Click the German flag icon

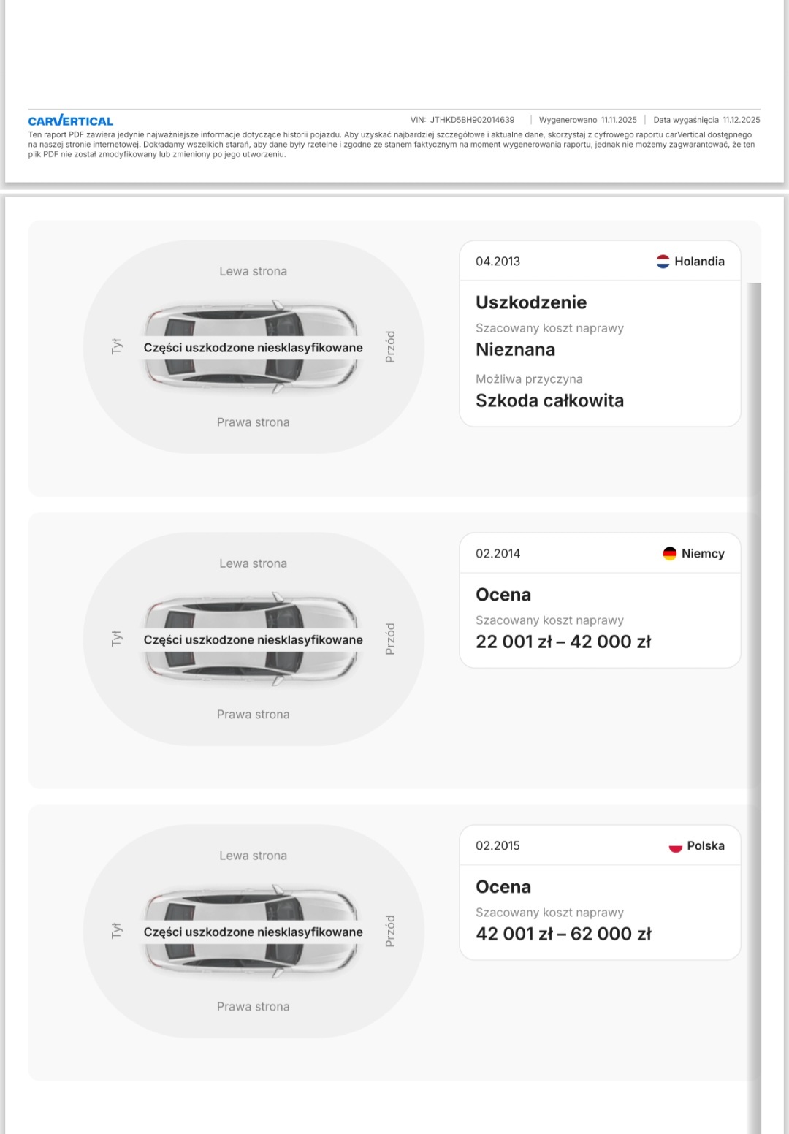pos(669,554)
